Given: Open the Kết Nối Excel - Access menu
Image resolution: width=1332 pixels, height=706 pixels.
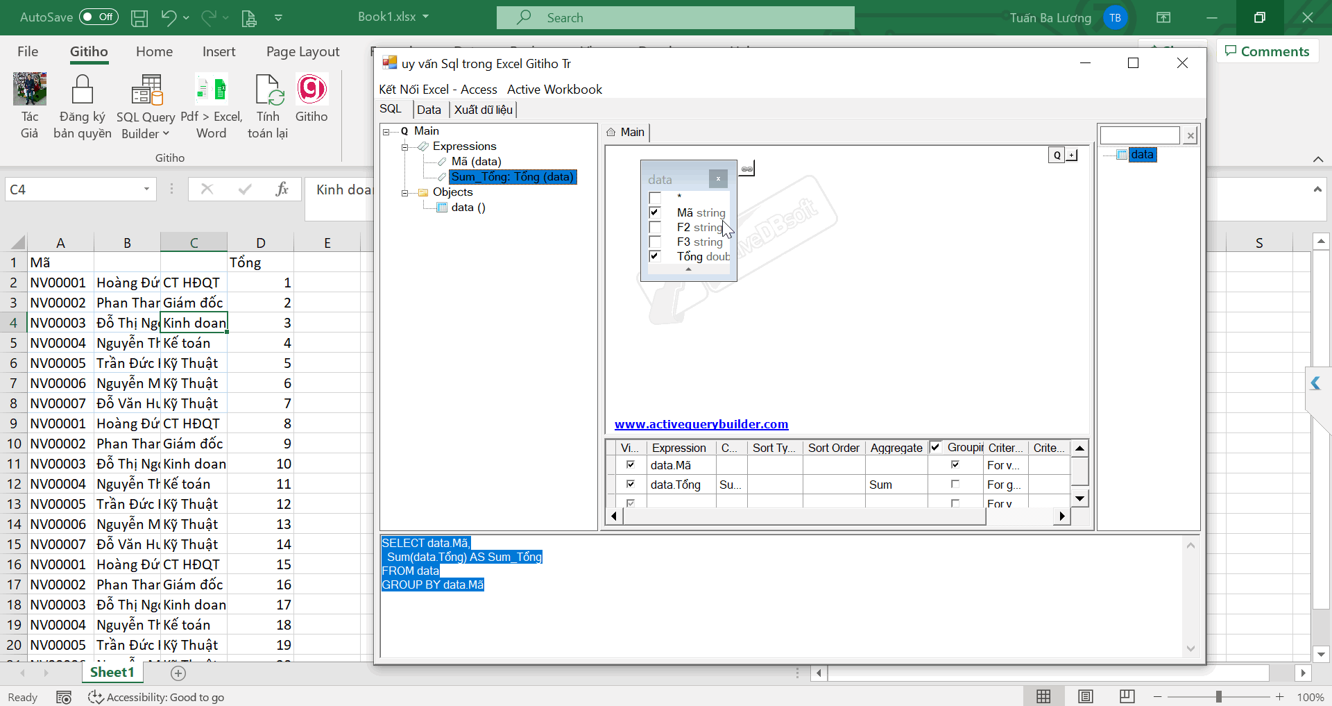Looking at the screenshot, I should 438,90.
